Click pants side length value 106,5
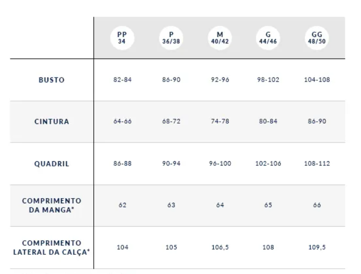361x274 pixels. 219,247
